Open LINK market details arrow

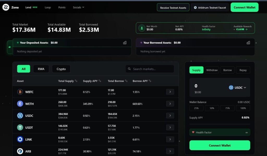[x=170, y=139]
